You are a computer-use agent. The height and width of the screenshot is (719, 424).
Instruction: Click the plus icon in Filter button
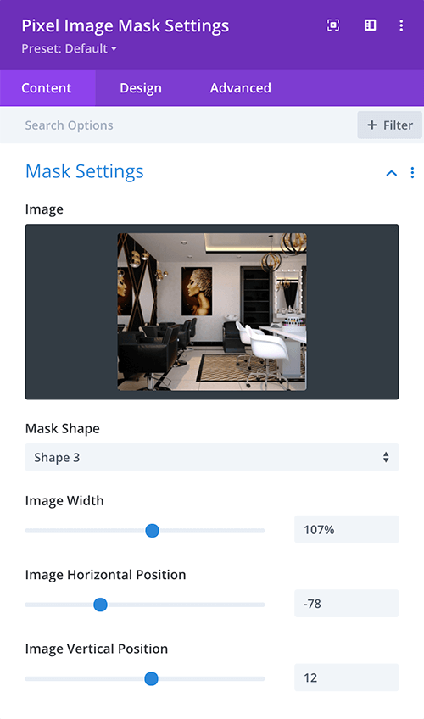[x=372, y=125]
